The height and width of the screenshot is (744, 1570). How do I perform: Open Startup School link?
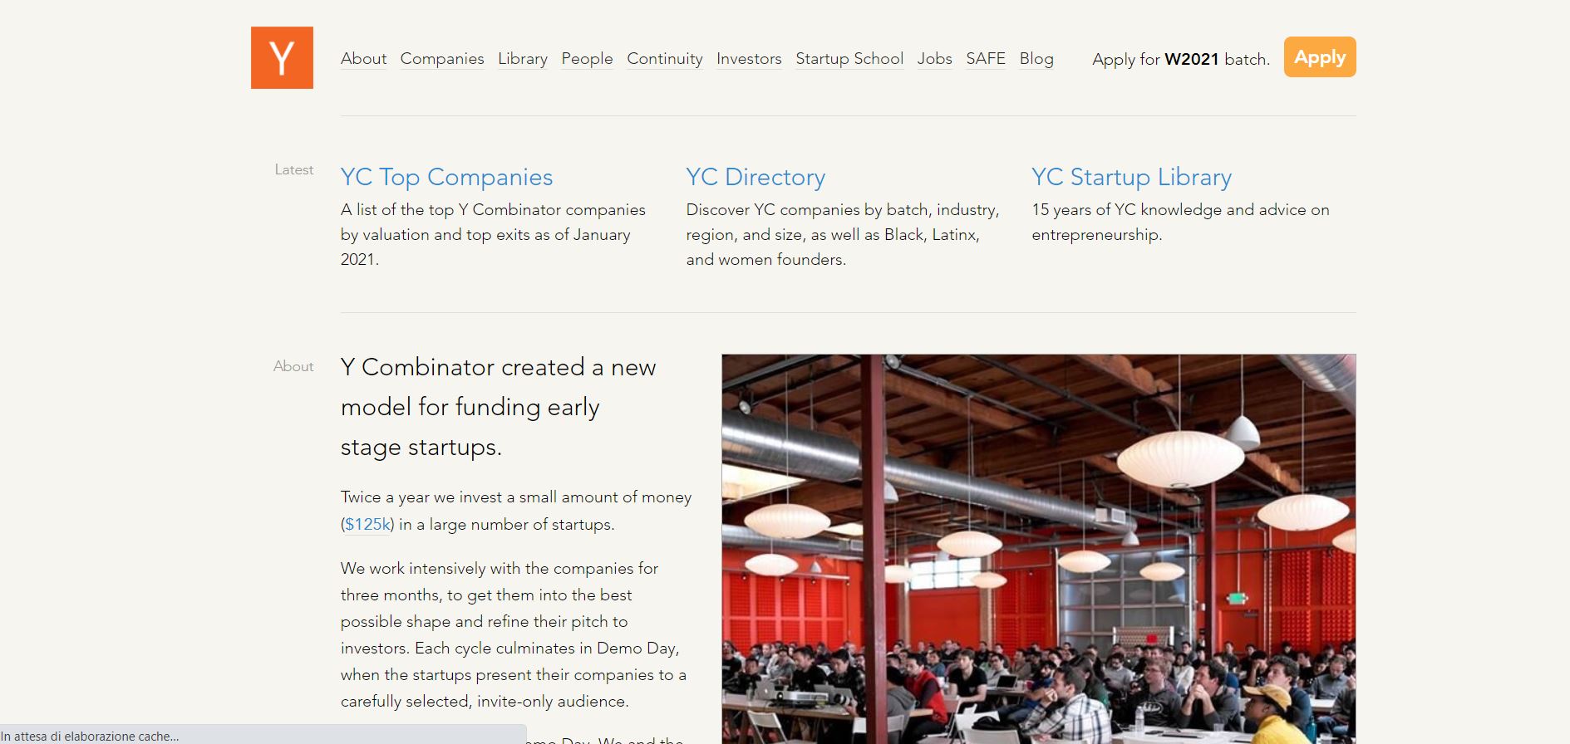[x=849, y=59]
